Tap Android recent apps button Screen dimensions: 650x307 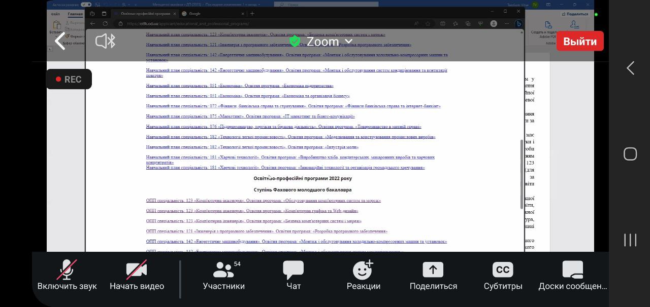click(630, 240)
